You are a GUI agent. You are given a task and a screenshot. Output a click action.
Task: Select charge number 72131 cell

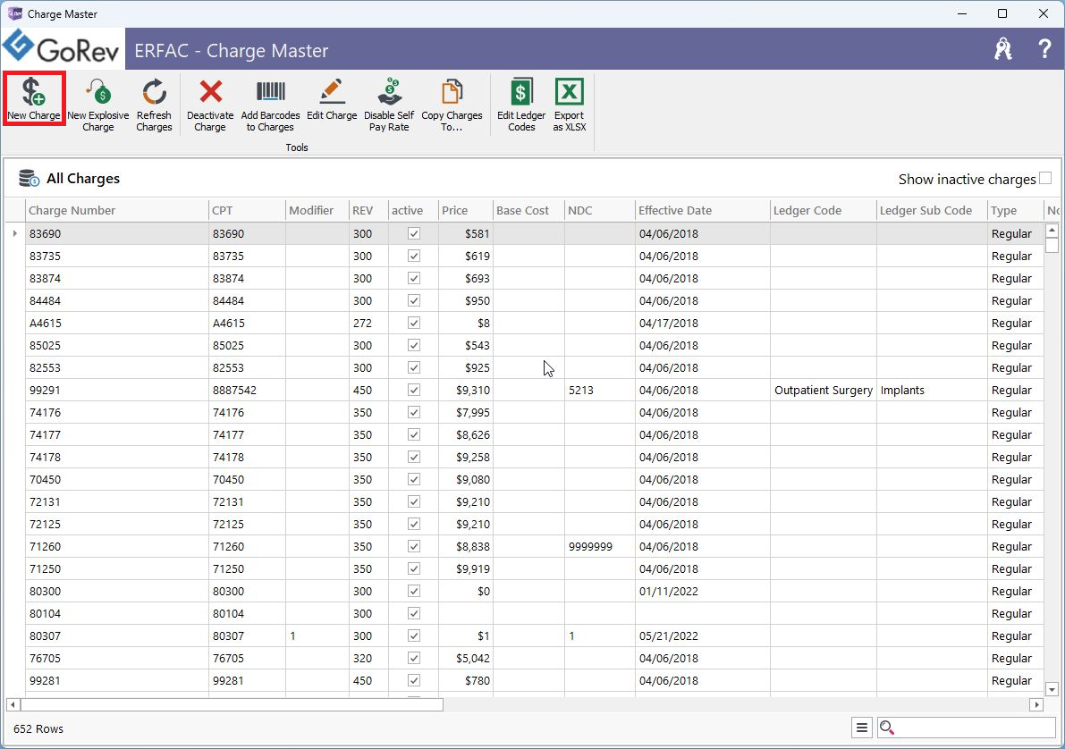pos(117,501)
